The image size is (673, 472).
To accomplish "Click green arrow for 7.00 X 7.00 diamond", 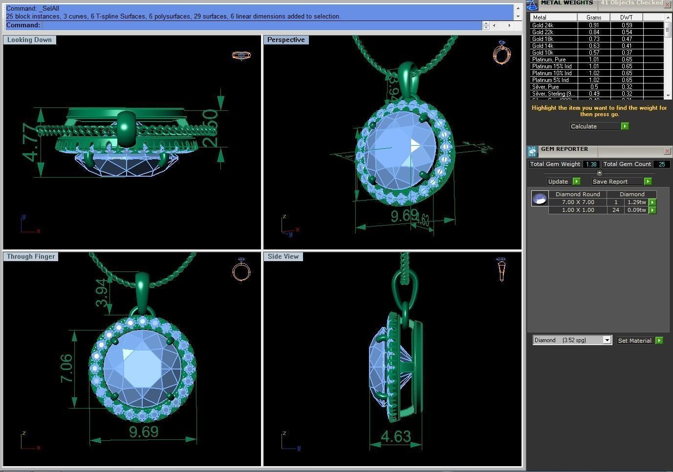I will (x=652, y=202).
